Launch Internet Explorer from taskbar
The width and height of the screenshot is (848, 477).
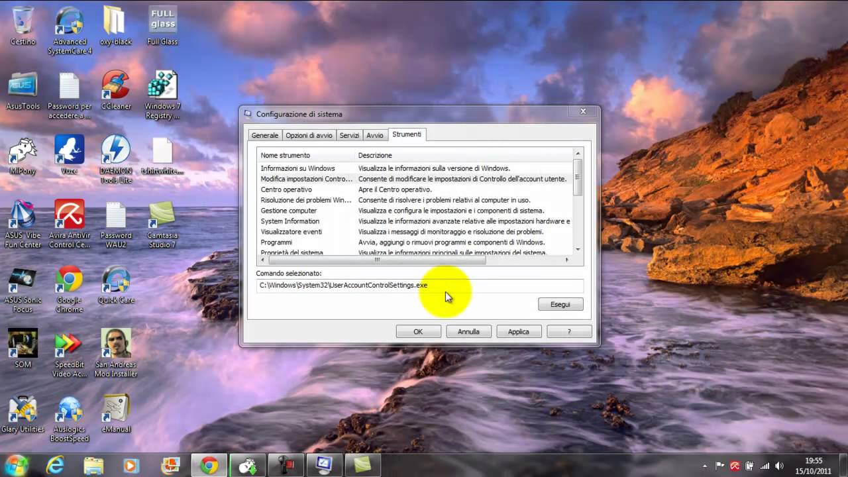[55, 465]
